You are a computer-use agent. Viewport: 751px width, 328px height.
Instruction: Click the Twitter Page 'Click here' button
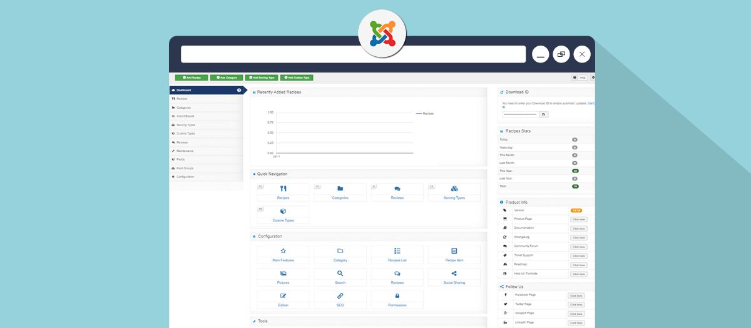pos(576,304)
